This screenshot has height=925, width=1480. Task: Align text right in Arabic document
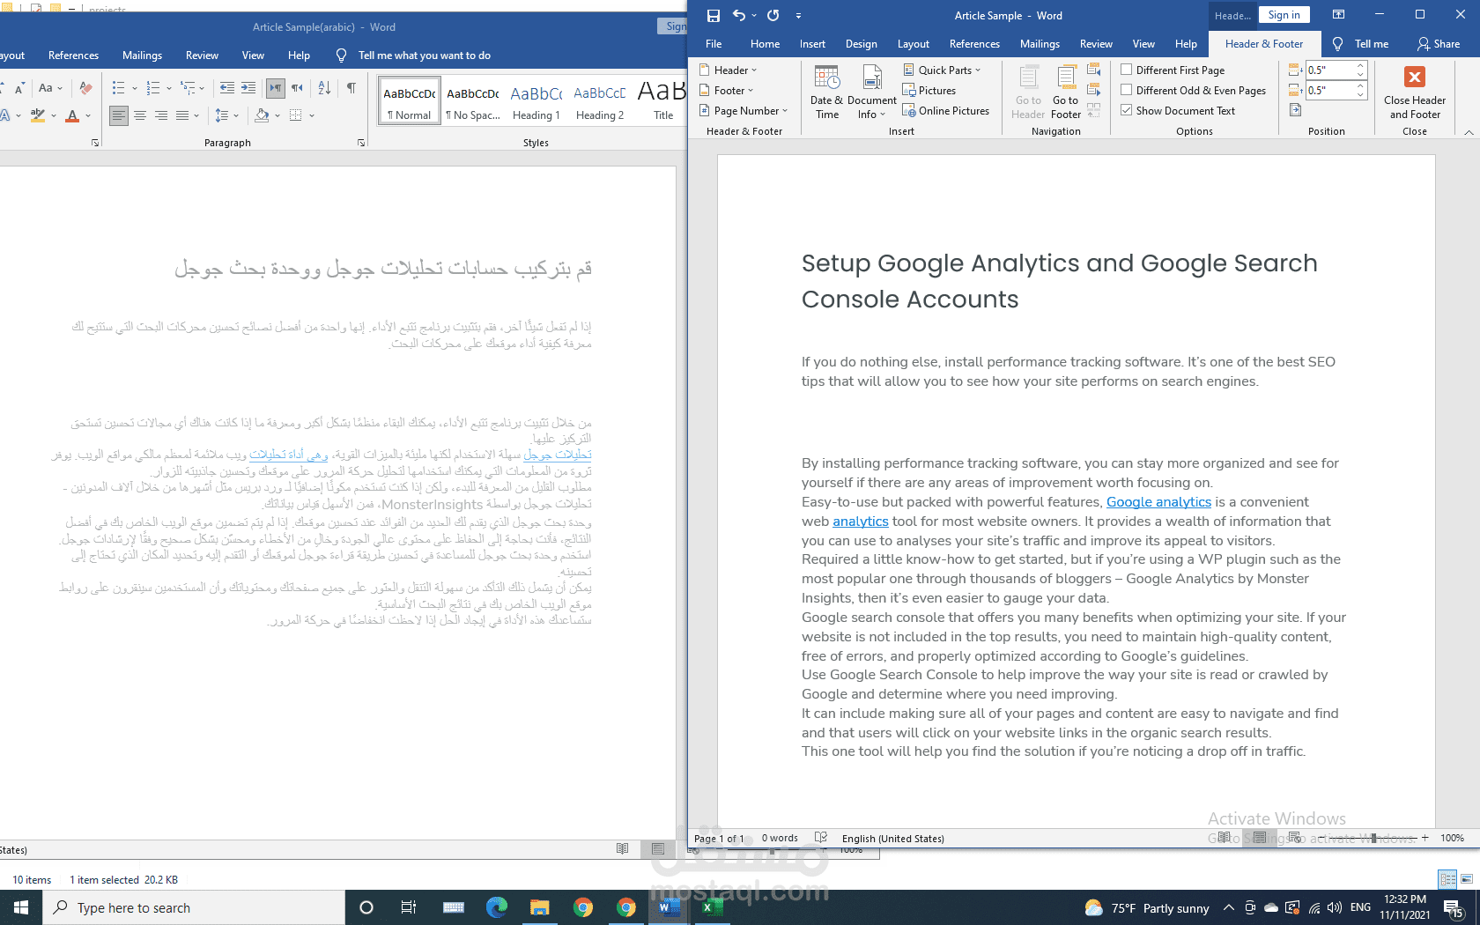tap(161, 115)
